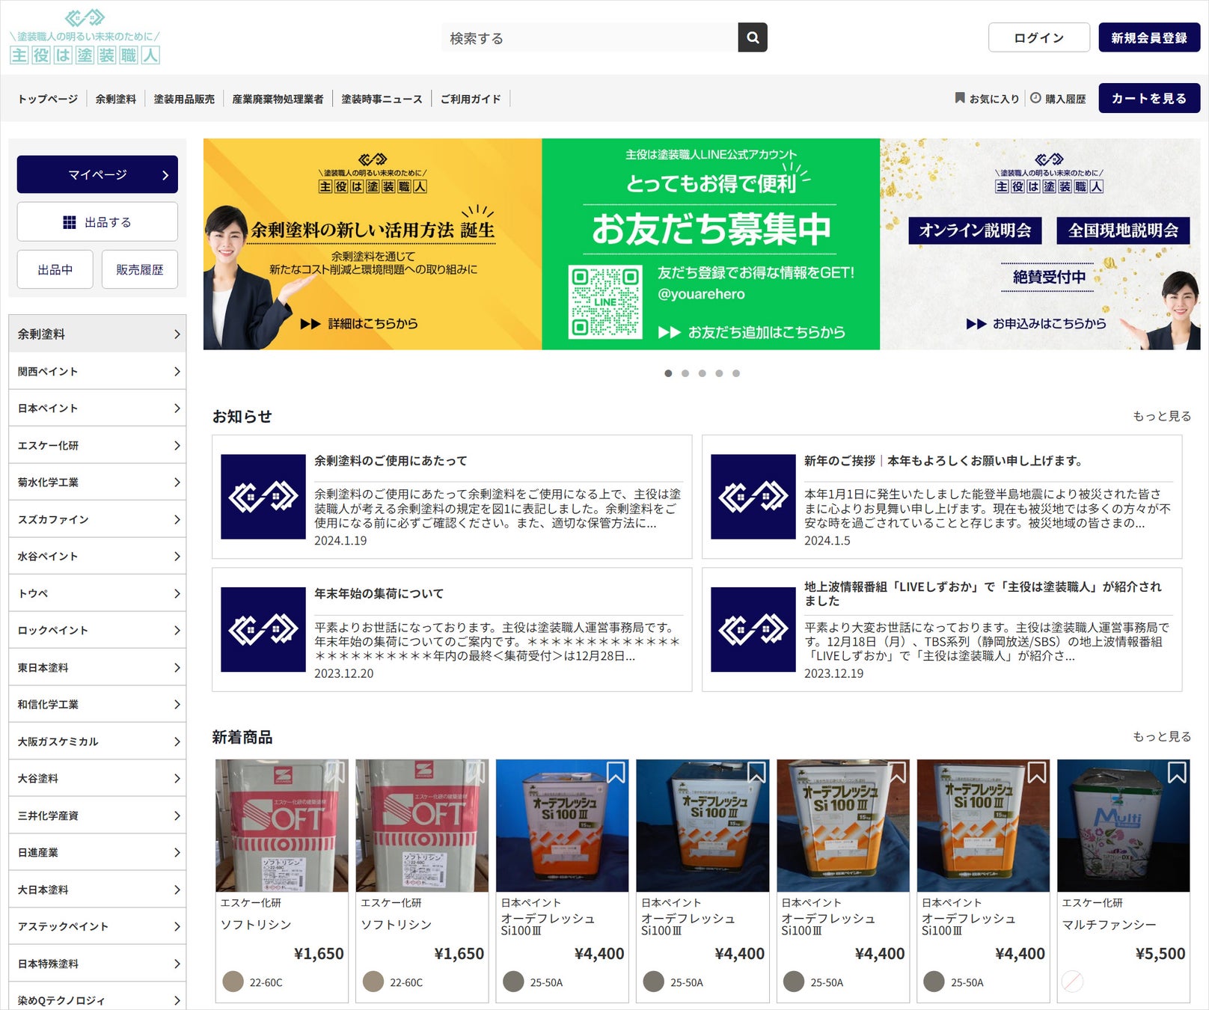The height and width of the screenshot is (1010, 1209).
Task: Bookmark the second ソフトリシン product
Action: [476, 772]
